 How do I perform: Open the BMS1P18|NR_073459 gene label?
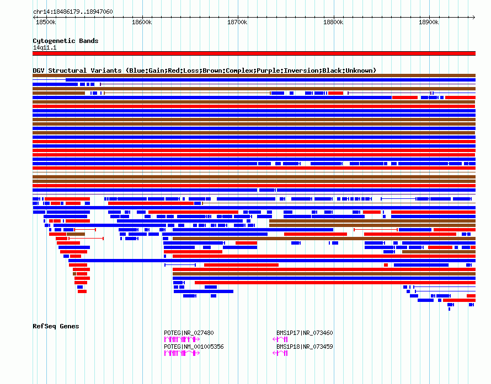pos(305,347)
